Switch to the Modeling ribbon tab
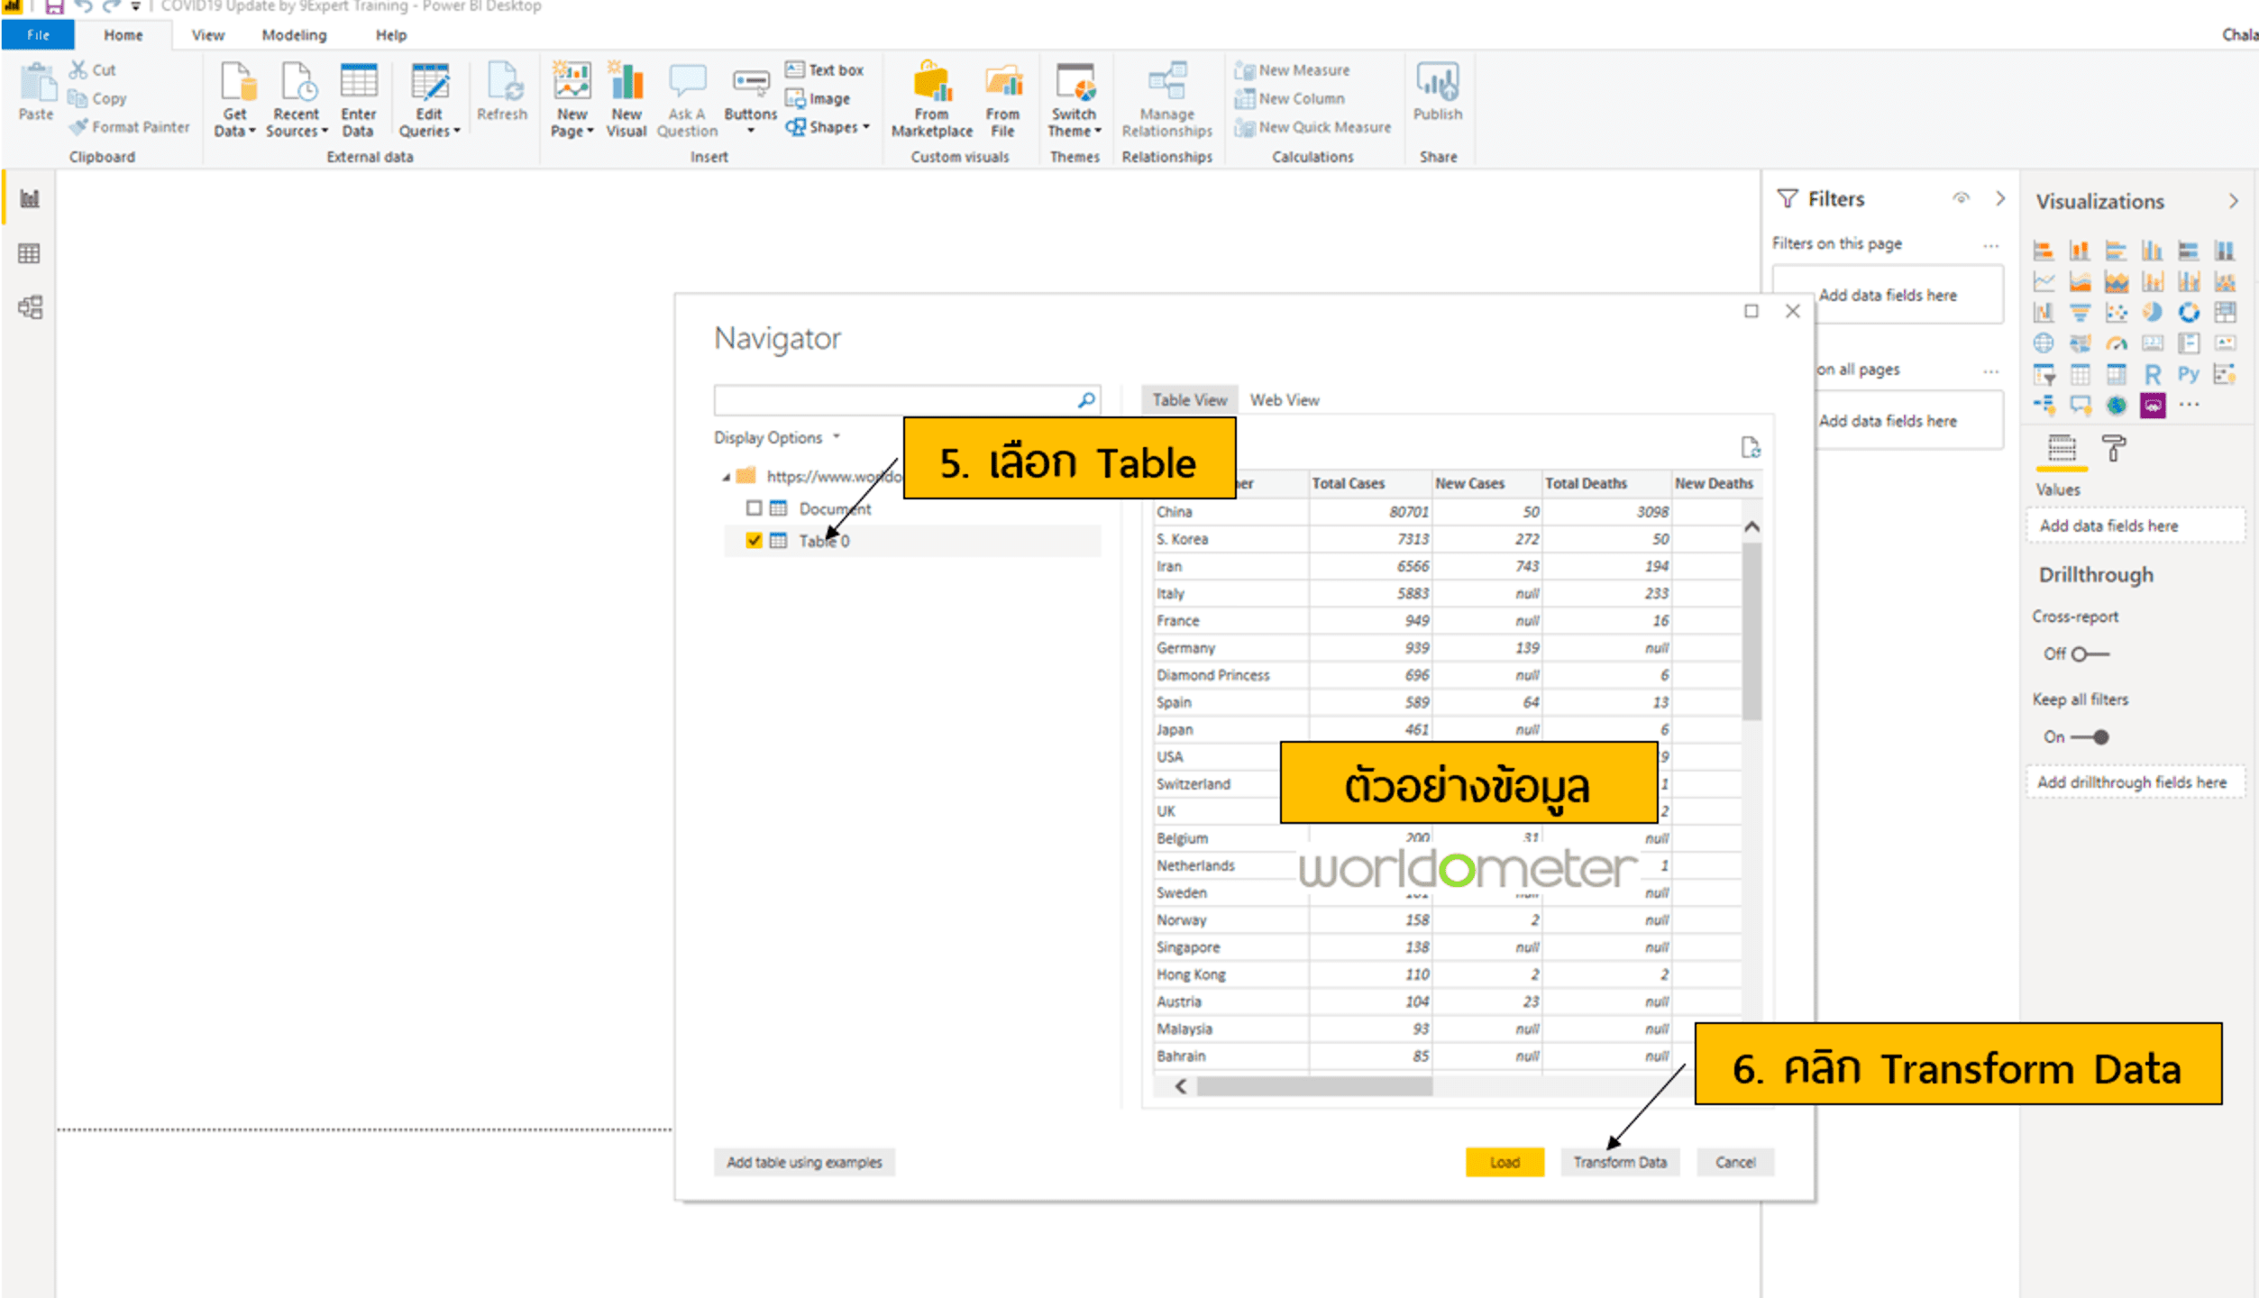This screenshot has height=1298, width=2259. pyautogui.click(x=293, y=34)
